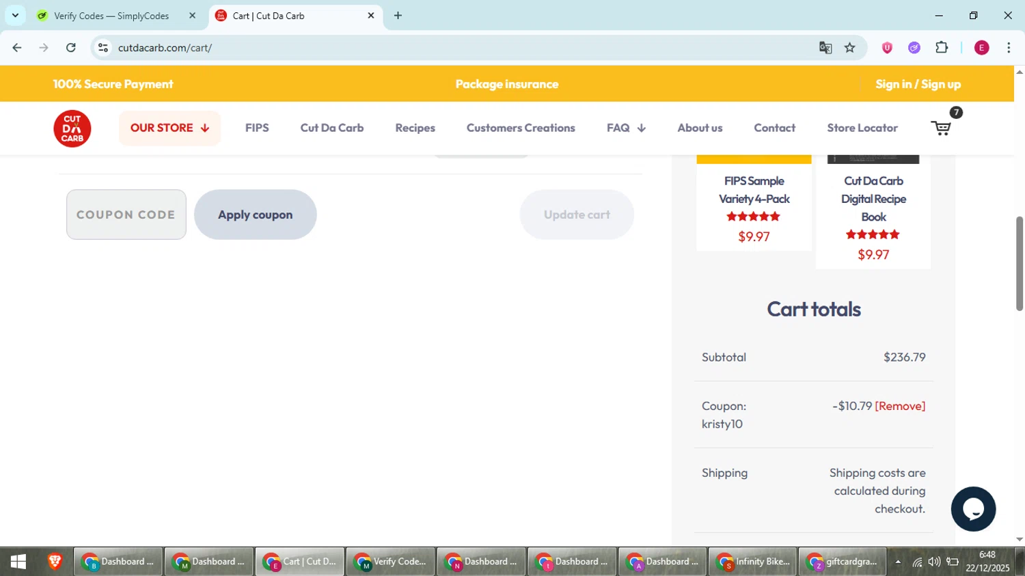
Task: Click the Cut Da Carb logo
Action: coord(72,128)
